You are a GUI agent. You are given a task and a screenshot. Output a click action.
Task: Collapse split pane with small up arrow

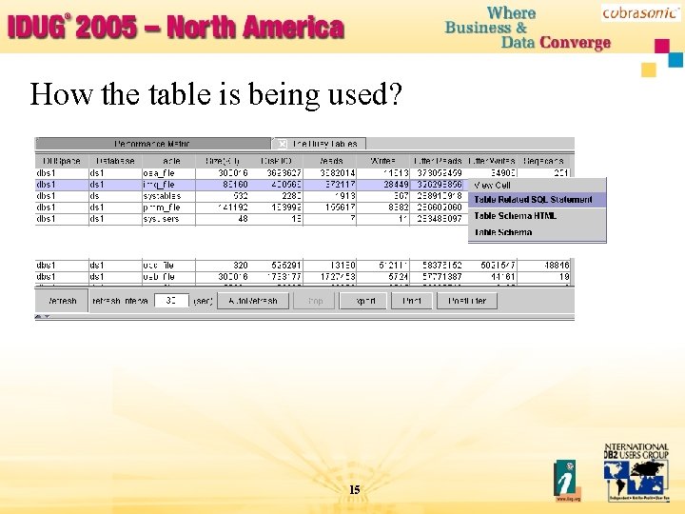pyautogui.click(x=38, y=316)
